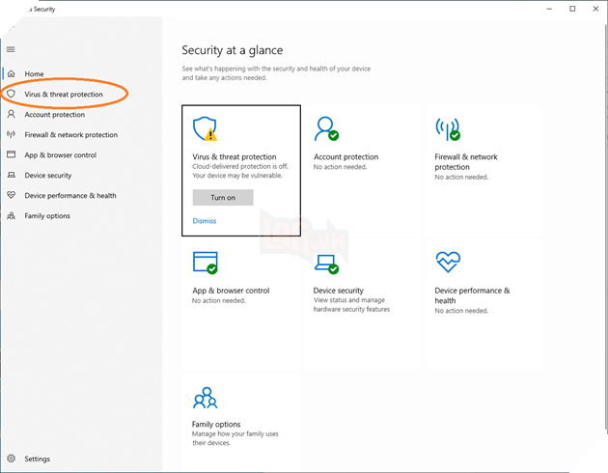Open Account protection from sidebar
608x473 pixels.
coord(55,114)
